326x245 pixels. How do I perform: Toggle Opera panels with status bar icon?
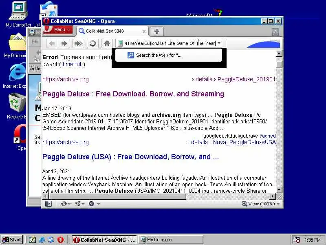(x=48, y=204)
